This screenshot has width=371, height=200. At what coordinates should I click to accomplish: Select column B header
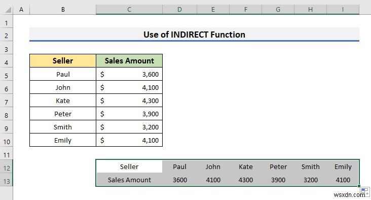pos(63,10)
